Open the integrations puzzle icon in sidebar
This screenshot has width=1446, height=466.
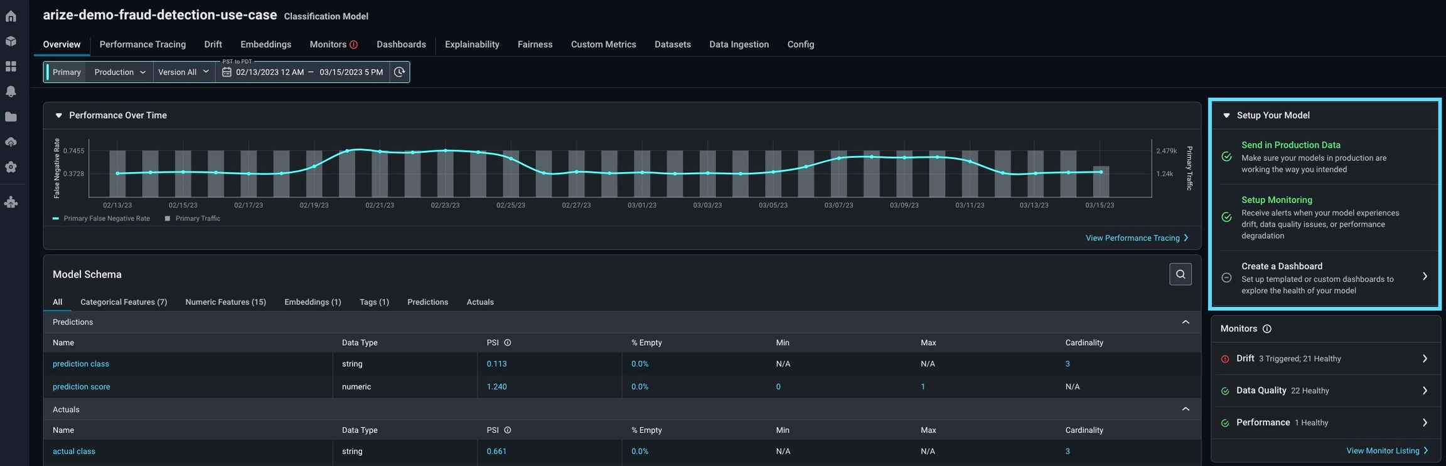point(11,202)
